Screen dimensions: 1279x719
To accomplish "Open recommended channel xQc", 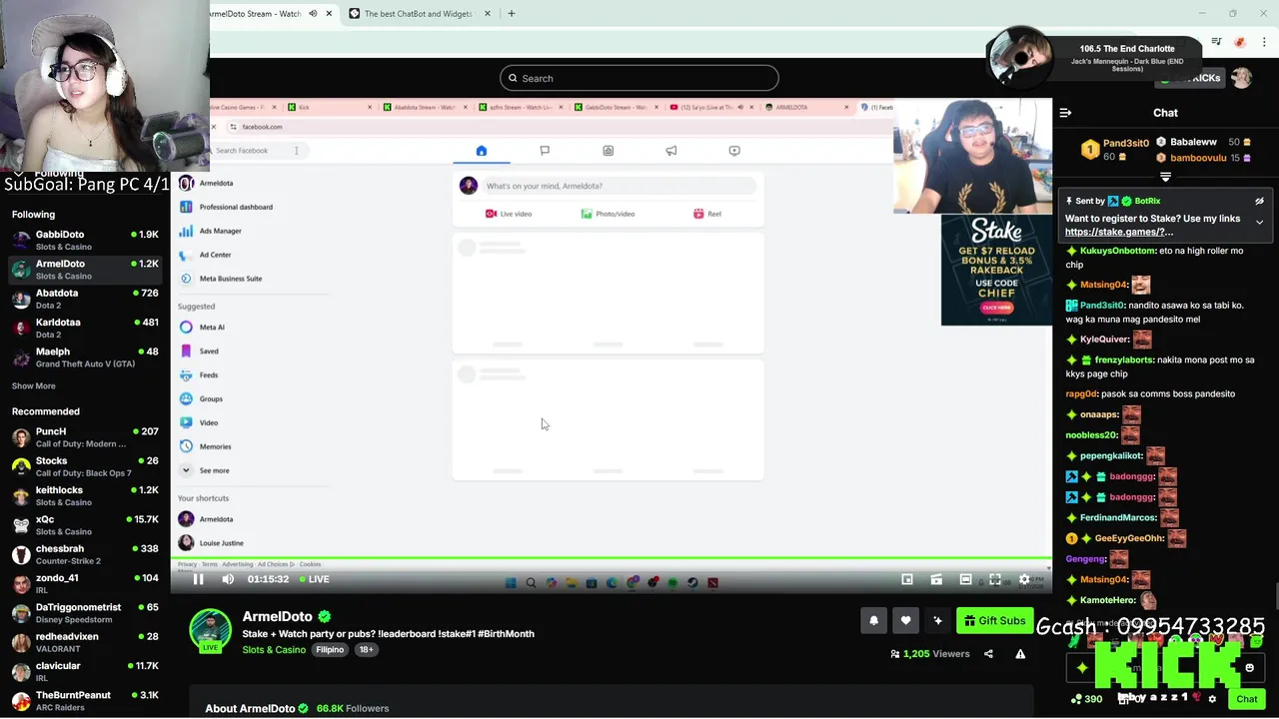I will coord(85,525).
